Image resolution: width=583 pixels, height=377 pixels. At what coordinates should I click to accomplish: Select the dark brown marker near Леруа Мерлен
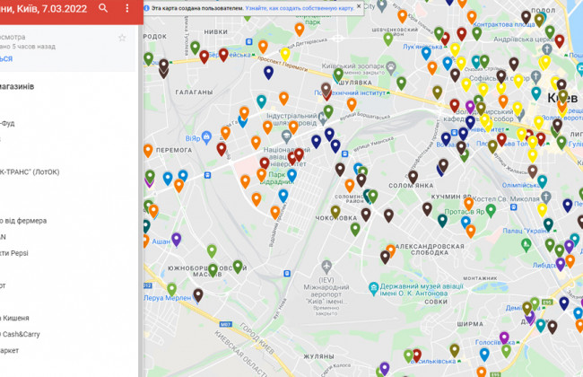coord(197,294)
